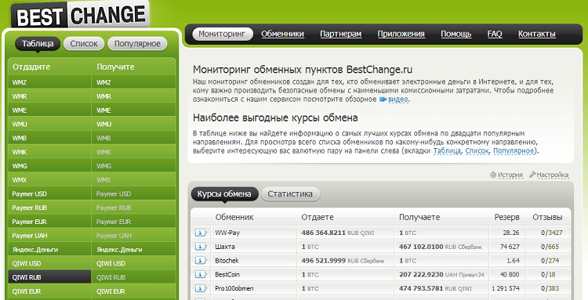Select WMR in the Отдадите column
Screen dimensions: 588x300
coord(49,96)
